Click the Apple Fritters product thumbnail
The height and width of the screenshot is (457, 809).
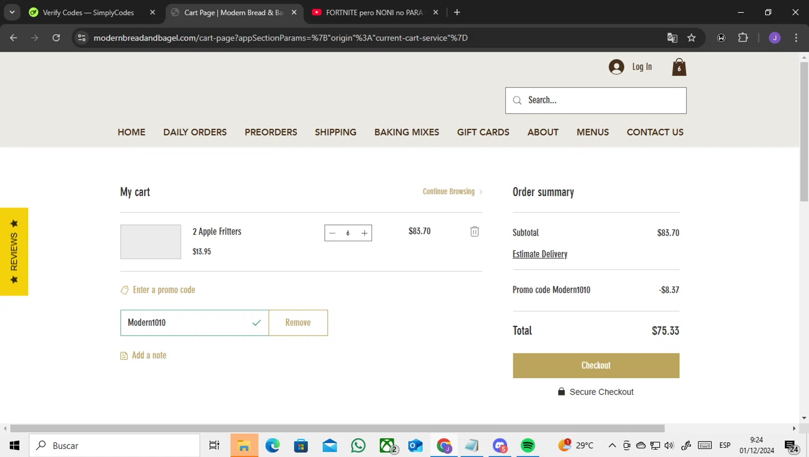click(x=150, y=242)
